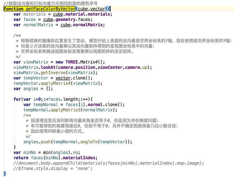Click the comment line 因此使用判断最小值的方式
Screen dimensions: 234x177
tap(55, 131)
